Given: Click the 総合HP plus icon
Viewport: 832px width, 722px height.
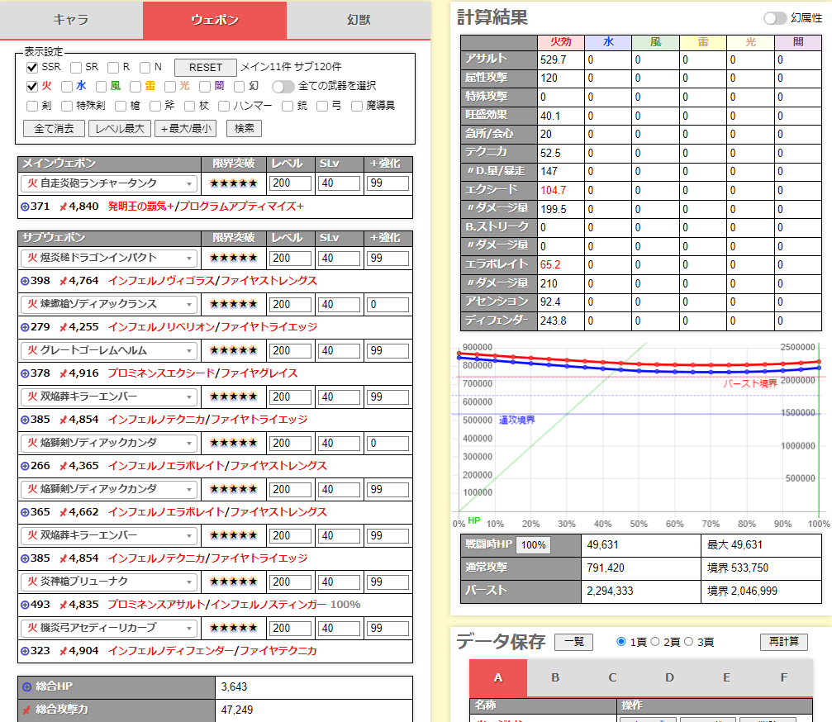Looking at the screenshot, I should 26,686.
